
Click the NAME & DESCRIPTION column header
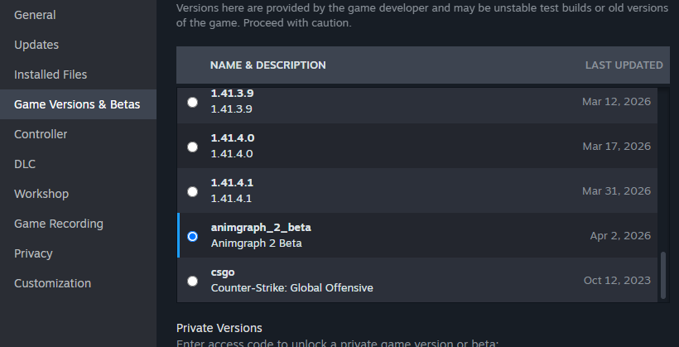pos(267,65)
